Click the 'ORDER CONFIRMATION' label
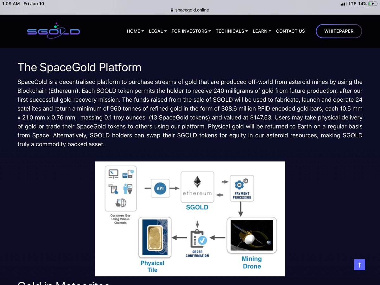This screenshot has width=380, height=285. coord(197,254)
